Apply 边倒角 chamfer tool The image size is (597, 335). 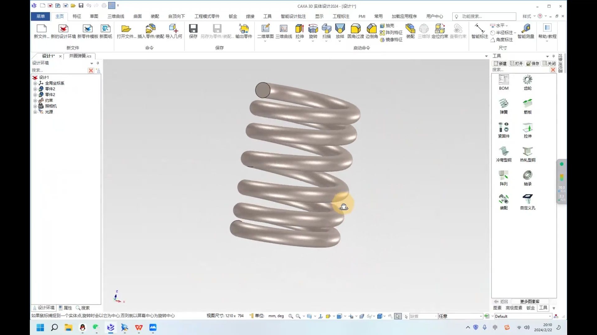point(372,31)
